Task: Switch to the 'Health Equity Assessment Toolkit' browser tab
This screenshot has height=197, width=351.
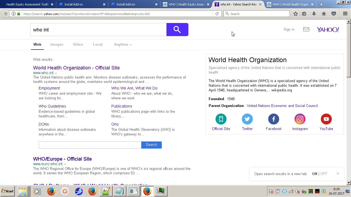Action: coord(27,4)
